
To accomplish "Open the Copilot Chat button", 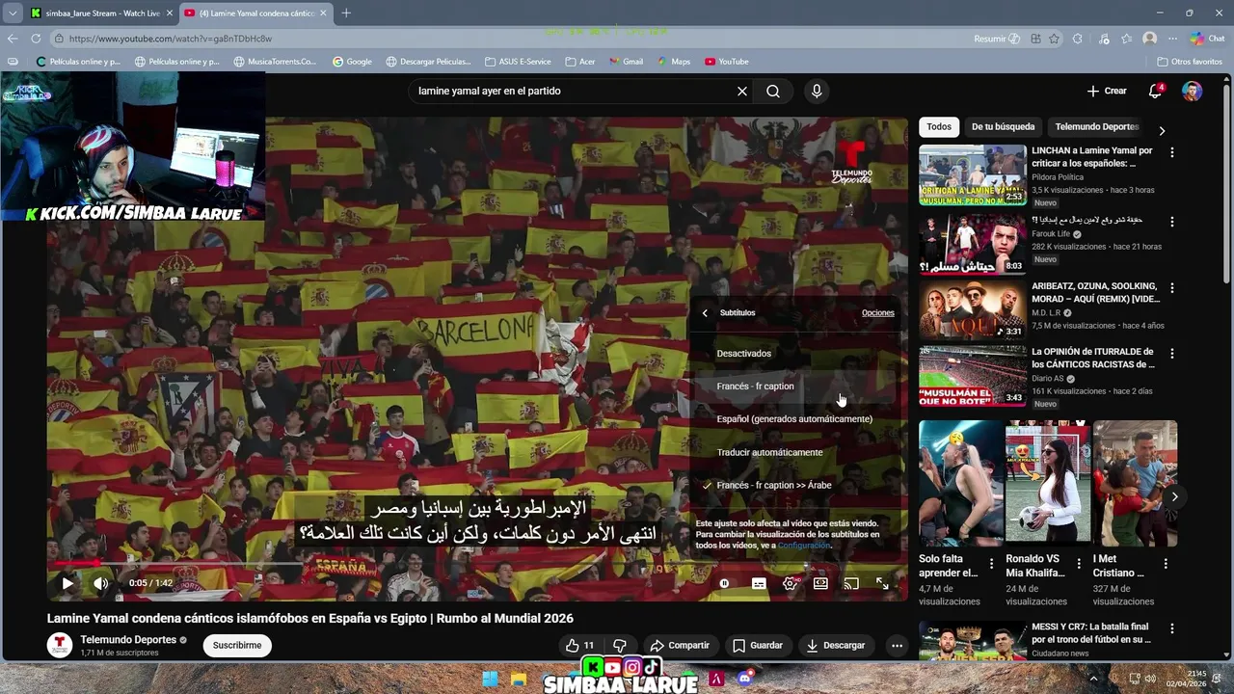I will 1207,39.
